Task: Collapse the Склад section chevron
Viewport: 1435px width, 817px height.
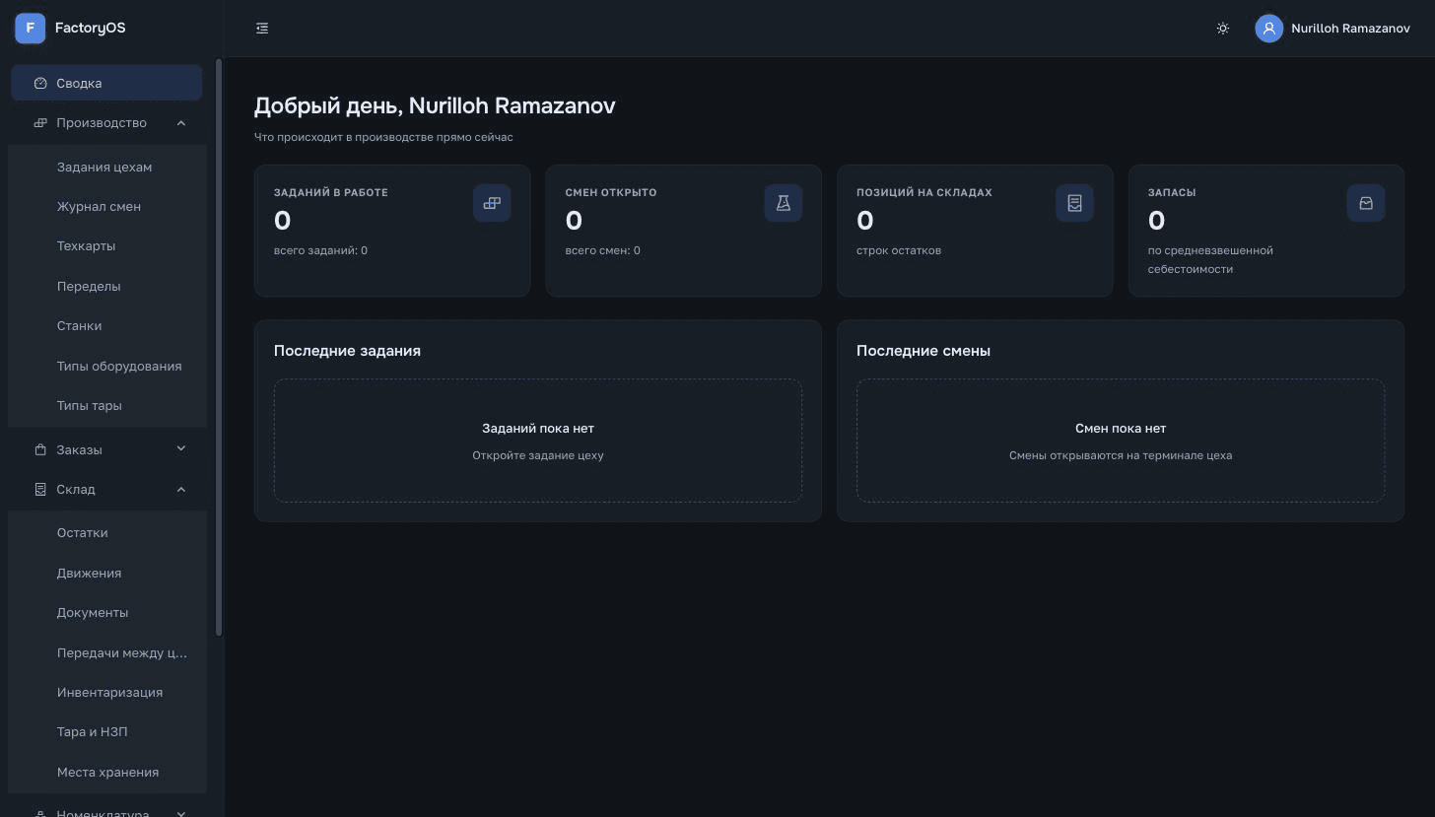Action: coord(181,489)
